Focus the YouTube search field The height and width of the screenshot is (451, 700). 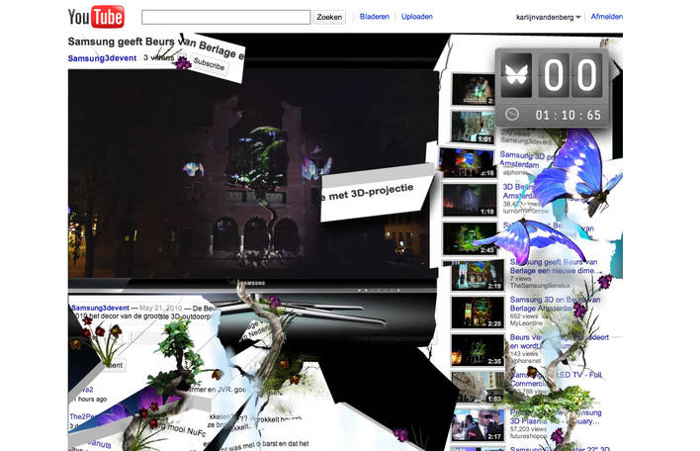pos(225,17)
